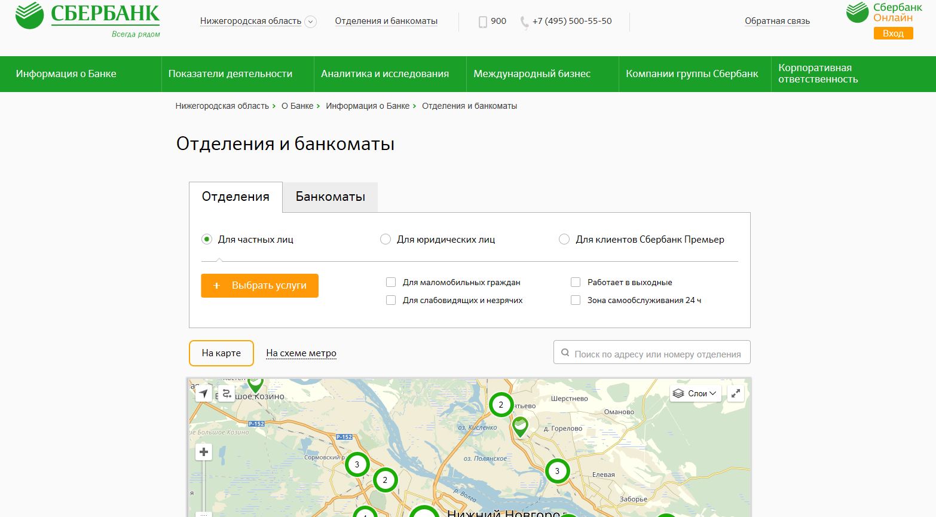Zoom in with the map plus button

(x=204, y=452)
